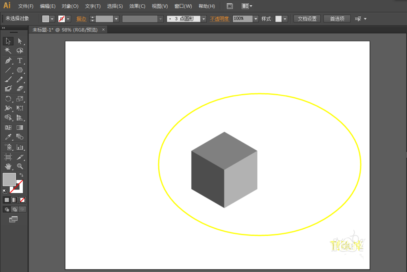Expand the control bar options flyout arrow

pyautogui.click(x=365, y=19)
